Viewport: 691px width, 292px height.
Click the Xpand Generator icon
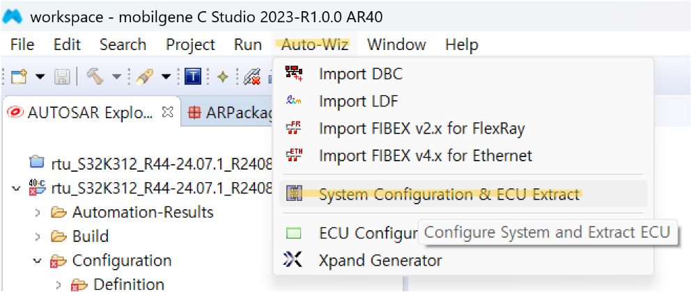[x=293, y=260]
